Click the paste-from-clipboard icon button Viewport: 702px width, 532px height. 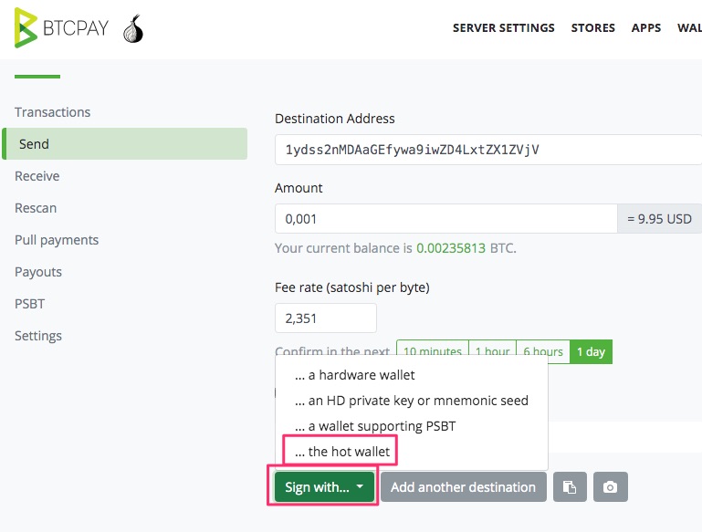pos(570,486)
